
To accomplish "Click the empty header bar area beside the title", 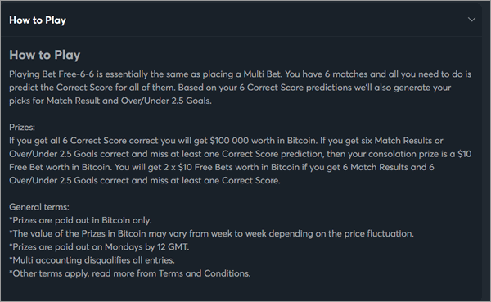I will pyautogui.click(x=266, y=20).
